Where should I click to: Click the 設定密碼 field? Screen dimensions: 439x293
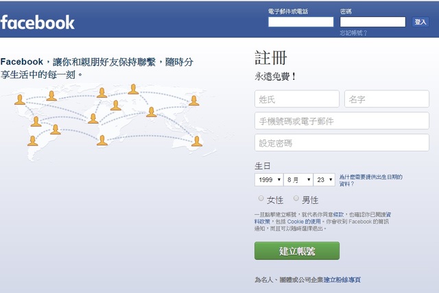tap(342, 143)
